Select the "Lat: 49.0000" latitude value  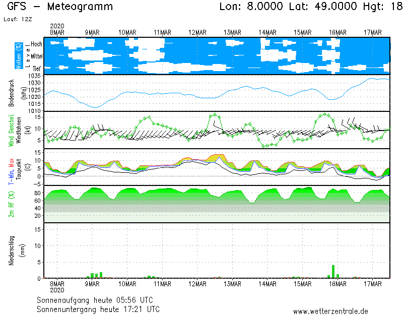coord(323,7)
